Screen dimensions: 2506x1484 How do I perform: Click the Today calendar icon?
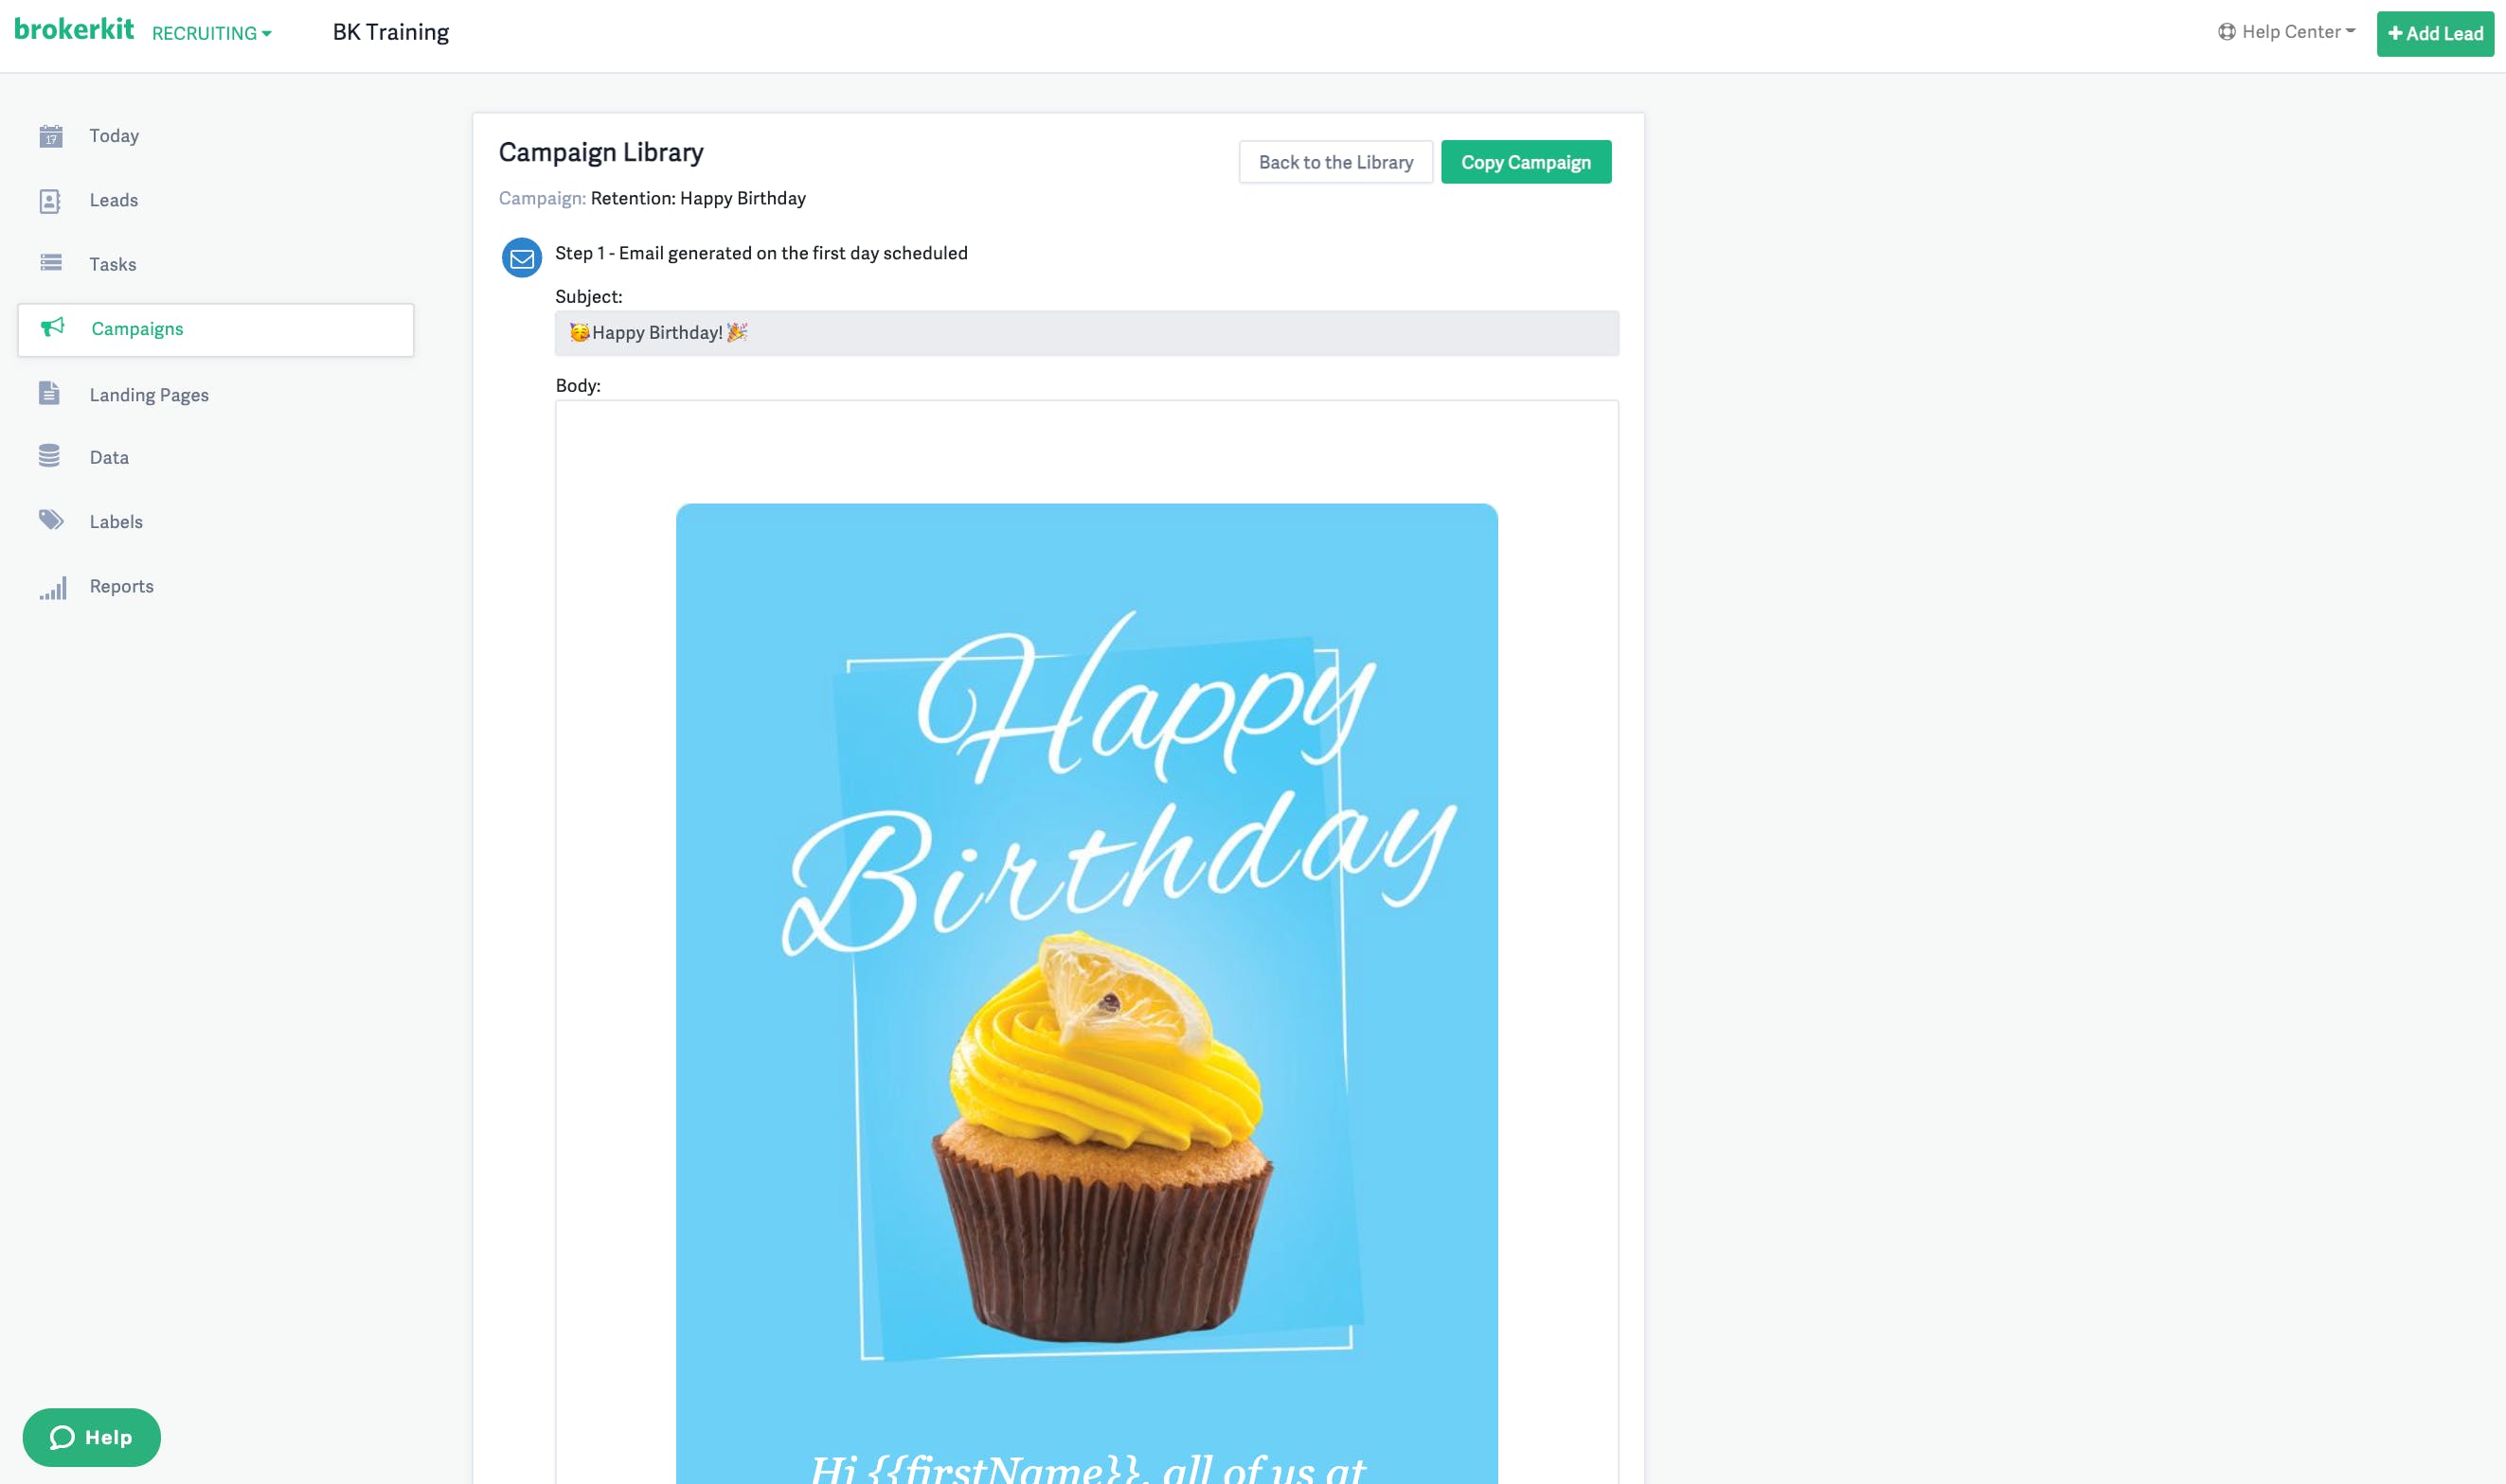point(51,136)
